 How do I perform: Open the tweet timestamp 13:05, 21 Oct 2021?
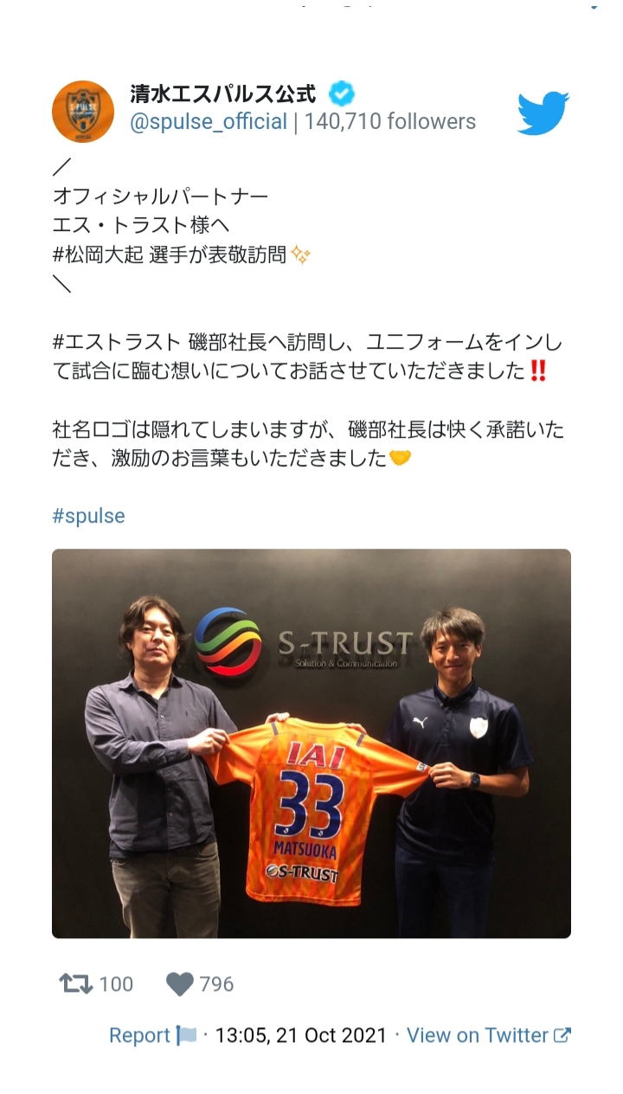coord(301,1035)
